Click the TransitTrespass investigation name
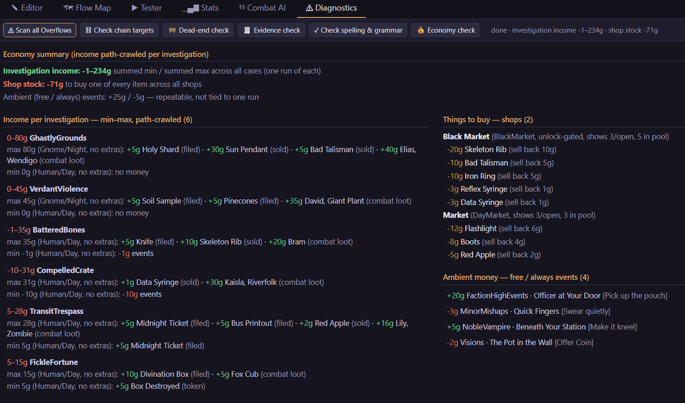Viewport: 685px width, 403px height. [x=57, y=311]
